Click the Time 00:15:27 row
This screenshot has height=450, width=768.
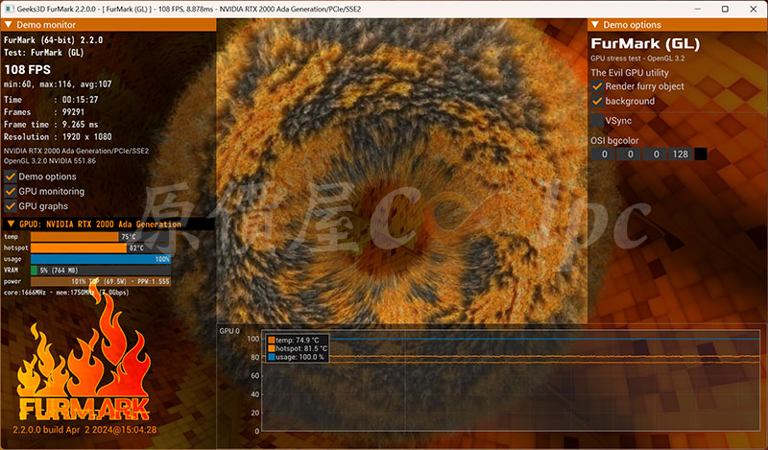[51, 100]
